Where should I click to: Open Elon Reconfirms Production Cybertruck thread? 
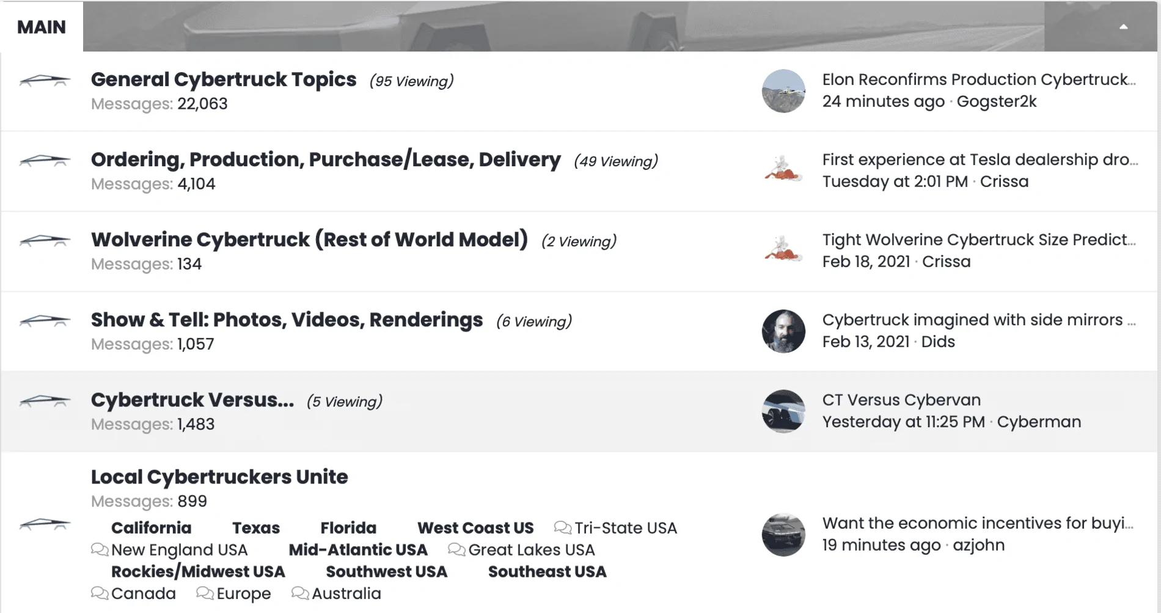pyautogui.click(x=978, y=79)
